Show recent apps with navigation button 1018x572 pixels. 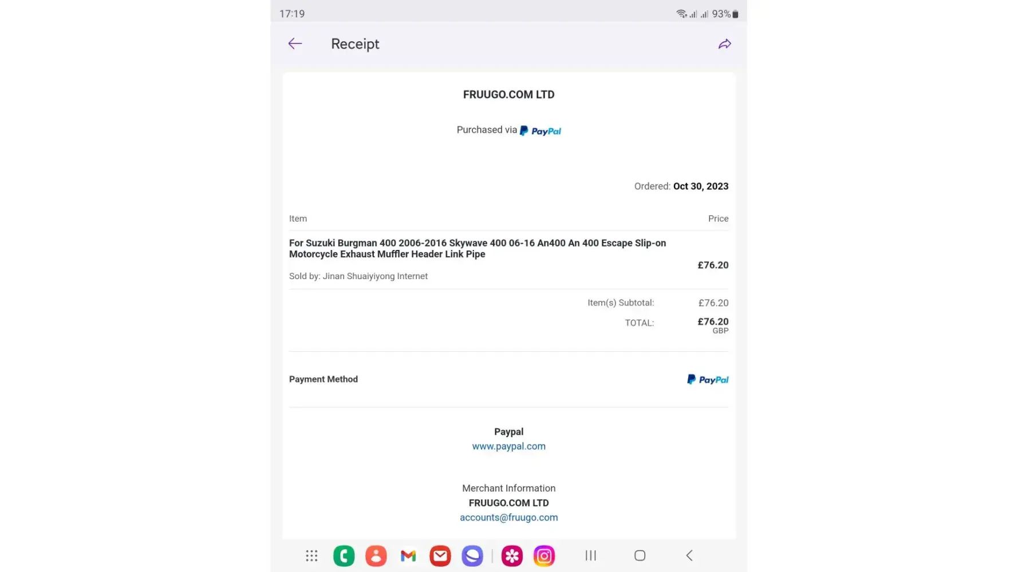(590, 555)
